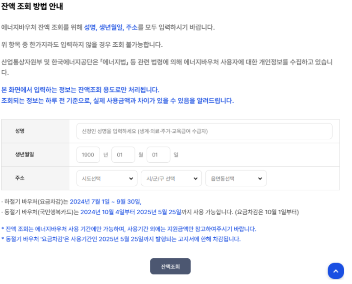Click the birth day field before 일
The width and height of the screenshot is (352, 284).
(x=158, y=155)
